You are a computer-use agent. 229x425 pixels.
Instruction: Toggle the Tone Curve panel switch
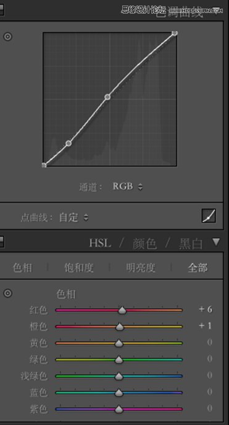click(1, 10)
